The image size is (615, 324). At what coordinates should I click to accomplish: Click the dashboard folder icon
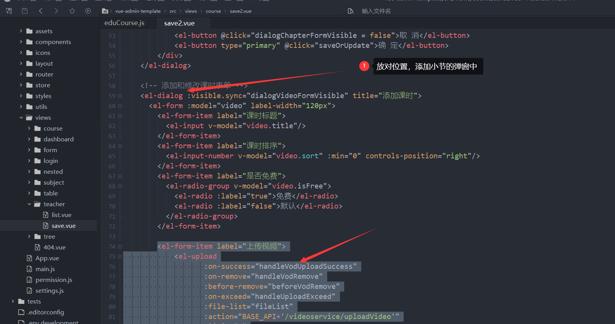coord(37,139)
